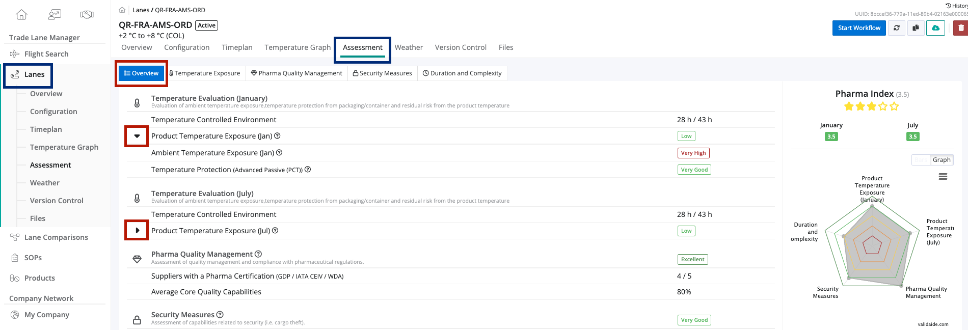The width and height of the screenshot is (968, 330).
Task: Click help icon beside Product Temperature Exposure (Jan)
Action: [278, 136]
